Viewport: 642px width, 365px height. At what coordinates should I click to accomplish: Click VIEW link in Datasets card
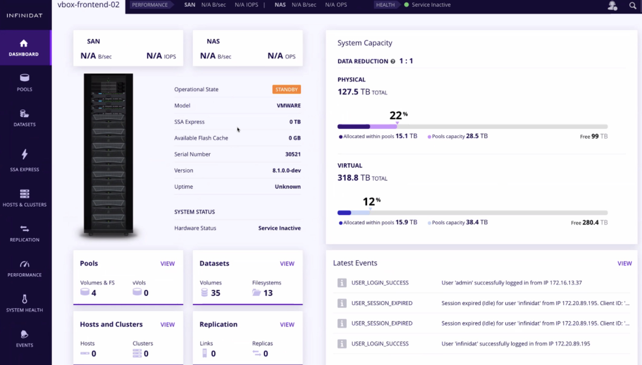click(287, 264)
